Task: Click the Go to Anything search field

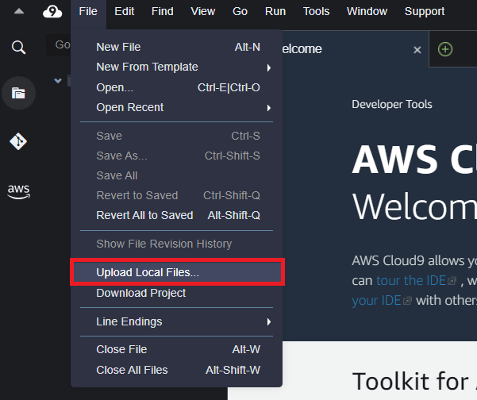Action: tap(59, 44)
